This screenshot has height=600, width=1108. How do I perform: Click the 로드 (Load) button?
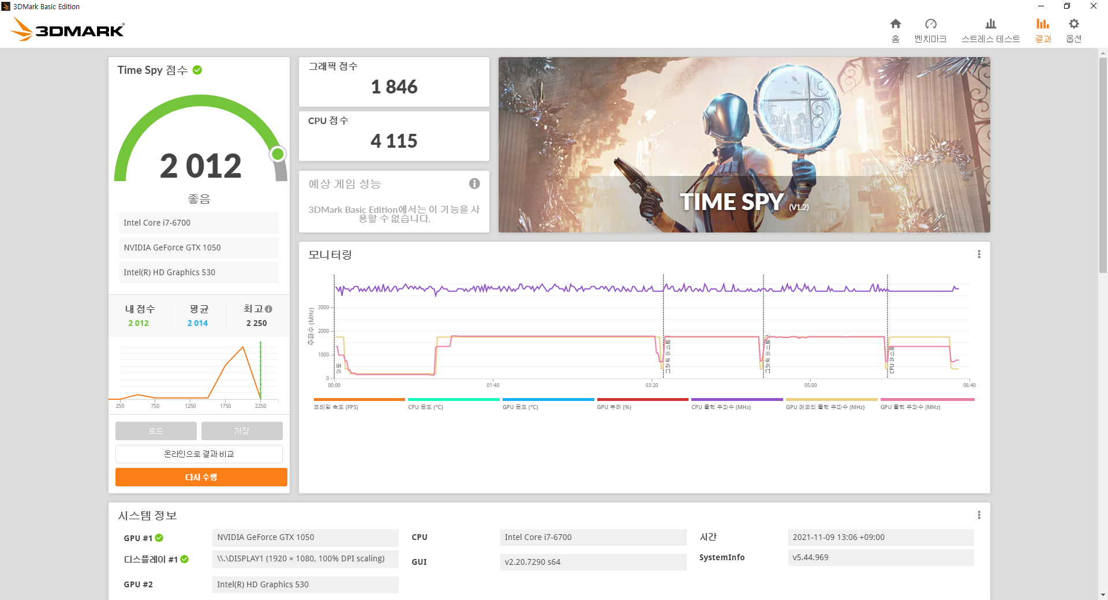[x=156, y=431]
